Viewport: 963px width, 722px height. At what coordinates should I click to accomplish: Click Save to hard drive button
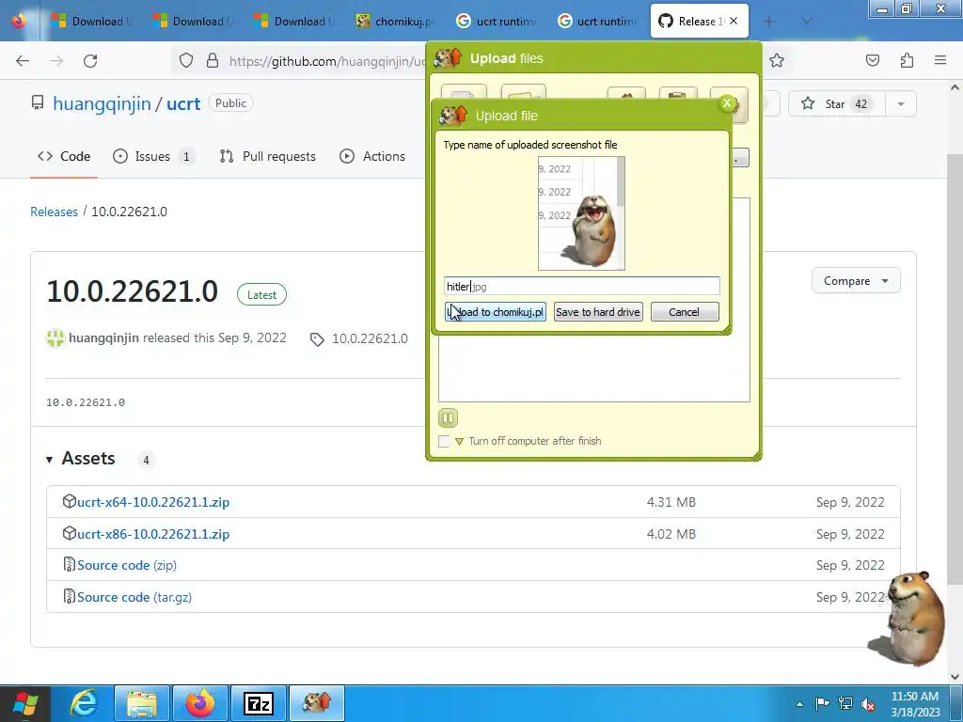click(597, 312)
